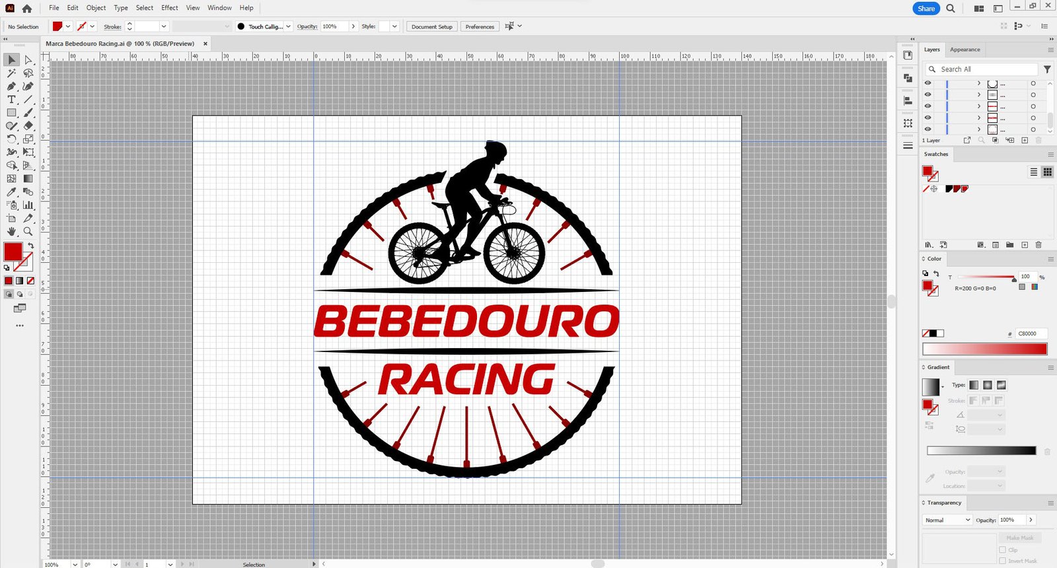Viewport: 1057px width, 568px height.
Task: Swap fill and stroke arrows in toolbar
Action: pos(30,246)
